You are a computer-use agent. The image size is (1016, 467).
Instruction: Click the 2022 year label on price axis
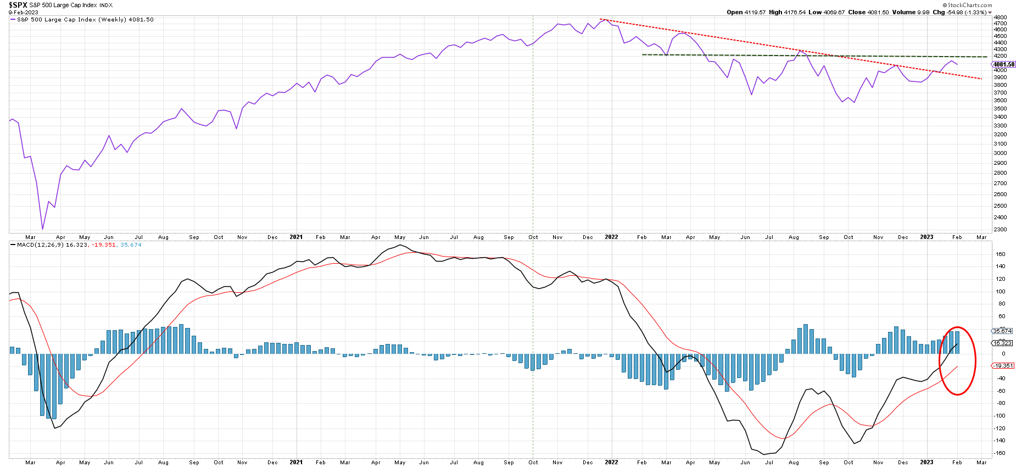pos(611,237)
